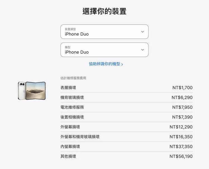Open the 協助辨識你的機型 link
The image size is (209, 169).
pyautogui.click(x=106, y=64)
